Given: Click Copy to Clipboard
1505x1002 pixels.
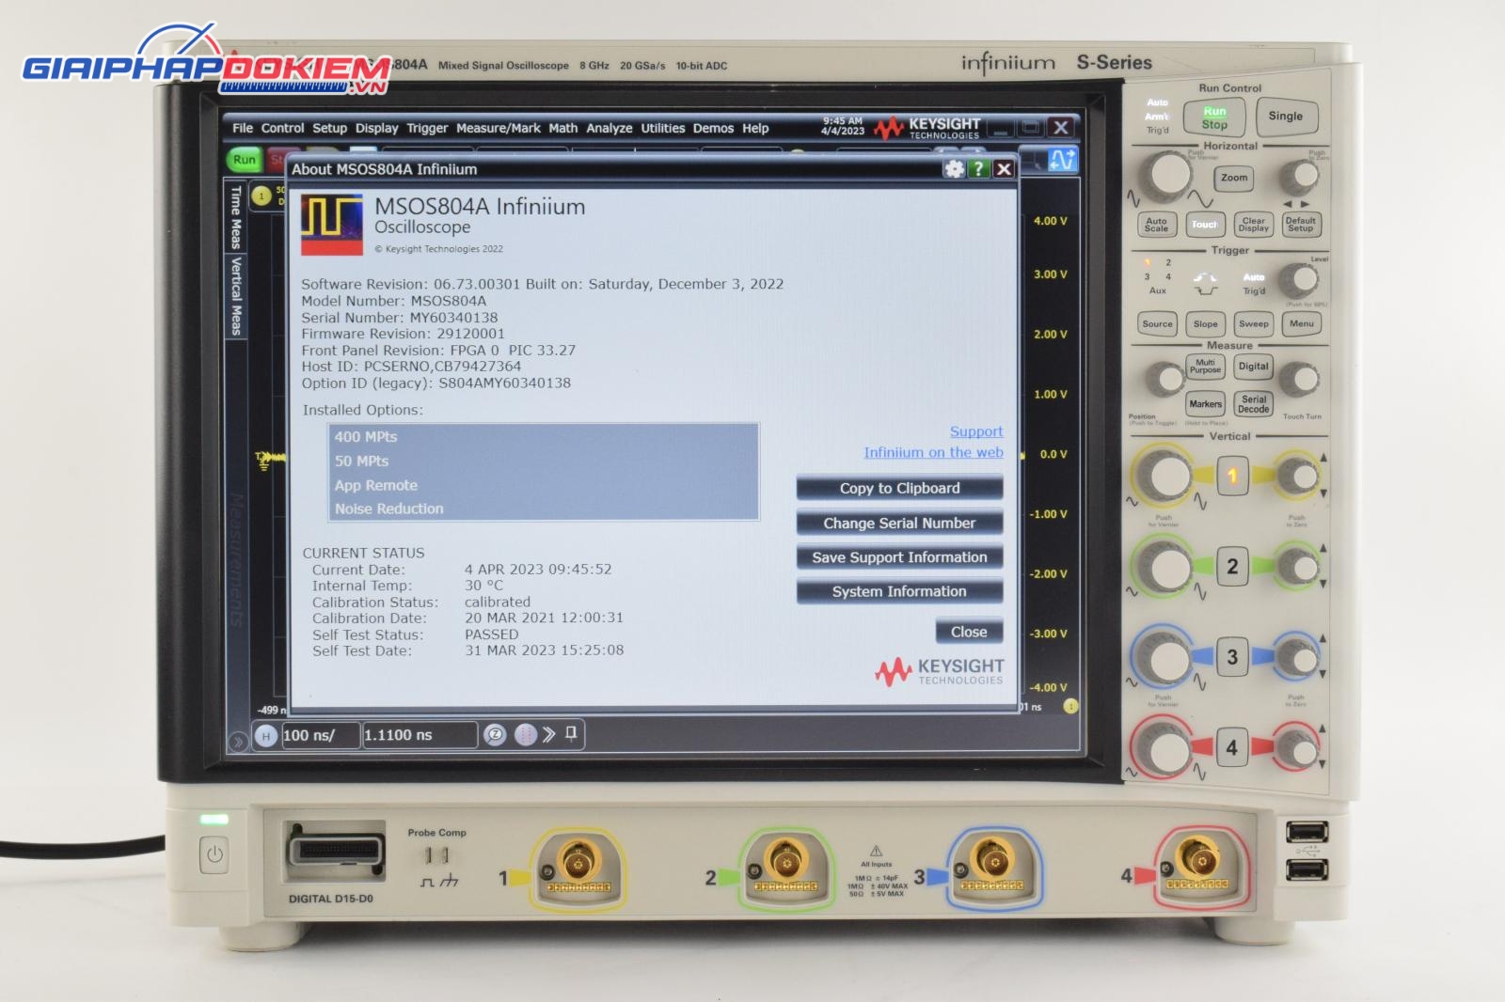Looking at the screenshot, I should click(899, 488).
